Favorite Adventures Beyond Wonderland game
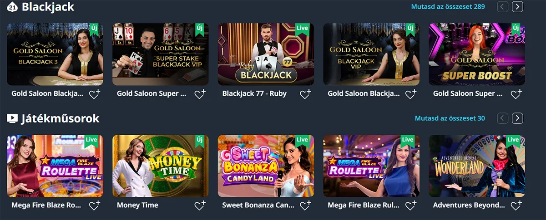 coord(516,205)
